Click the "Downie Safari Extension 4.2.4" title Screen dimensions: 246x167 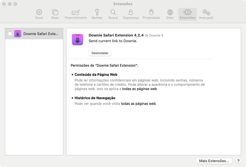[x=116, y=35]
